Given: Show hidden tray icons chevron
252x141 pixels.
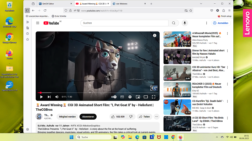Looking at the screenshot, I should point(217,137).
